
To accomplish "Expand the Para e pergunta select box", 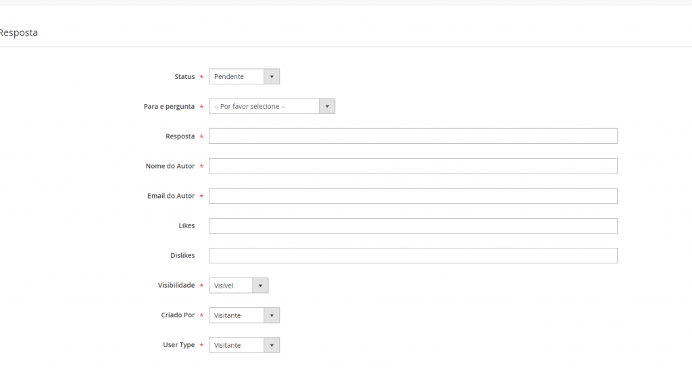I will pyautogui.click(x=272, y=106).
